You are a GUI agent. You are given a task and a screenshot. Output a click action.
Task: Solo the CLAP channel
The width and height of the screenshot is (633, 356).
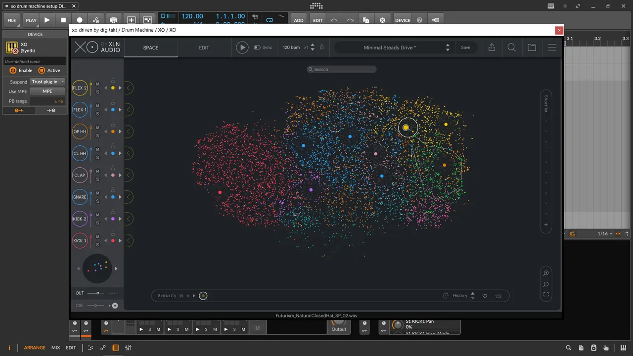(x=97, y=179)
